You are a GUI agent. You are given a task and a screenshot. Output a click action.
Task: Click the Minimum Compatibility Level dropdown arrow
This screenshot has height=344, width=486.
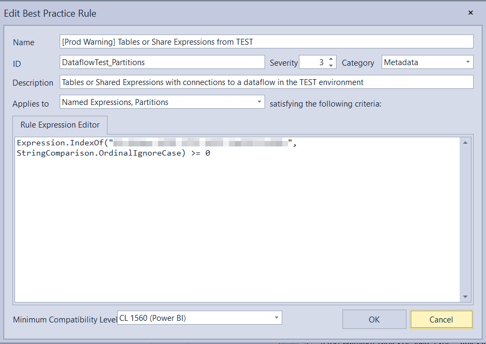coord(275,318)
